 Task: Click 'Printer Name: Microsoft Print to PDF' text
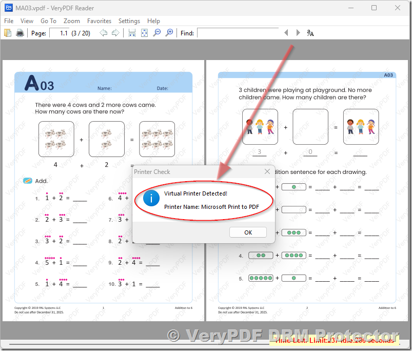tap(211, 207)
